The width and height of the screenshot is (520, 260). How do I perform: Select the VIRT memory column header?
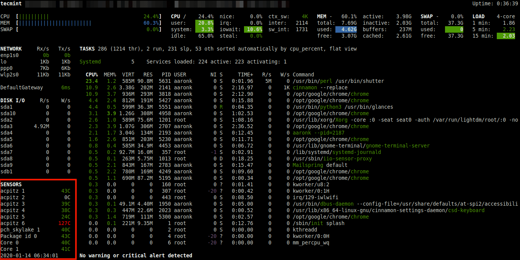128,75
